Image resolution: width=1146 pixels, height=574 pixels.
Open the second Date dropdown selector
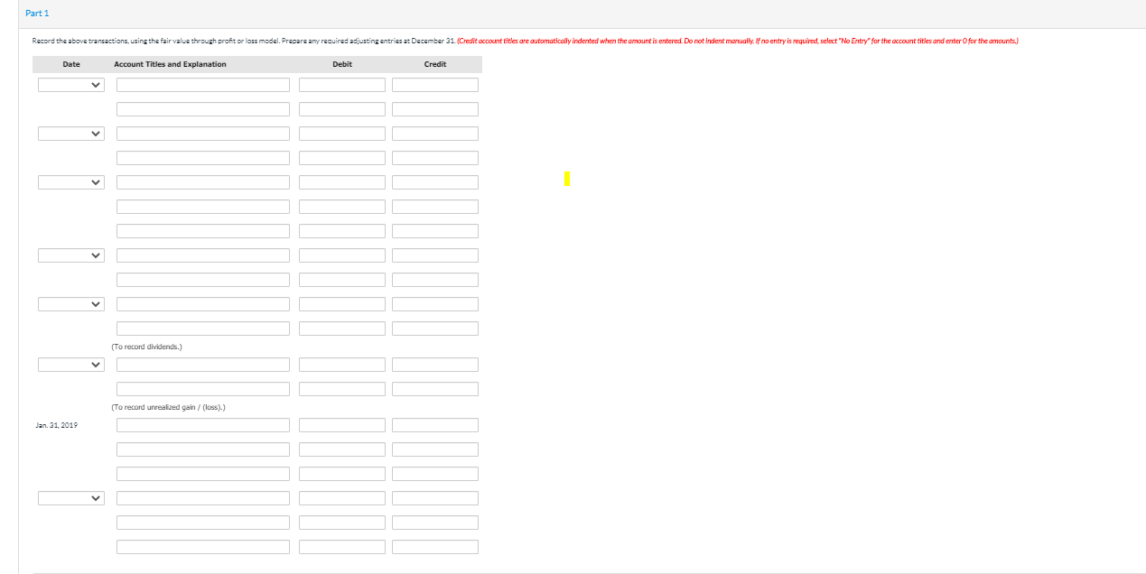(70, 133)
